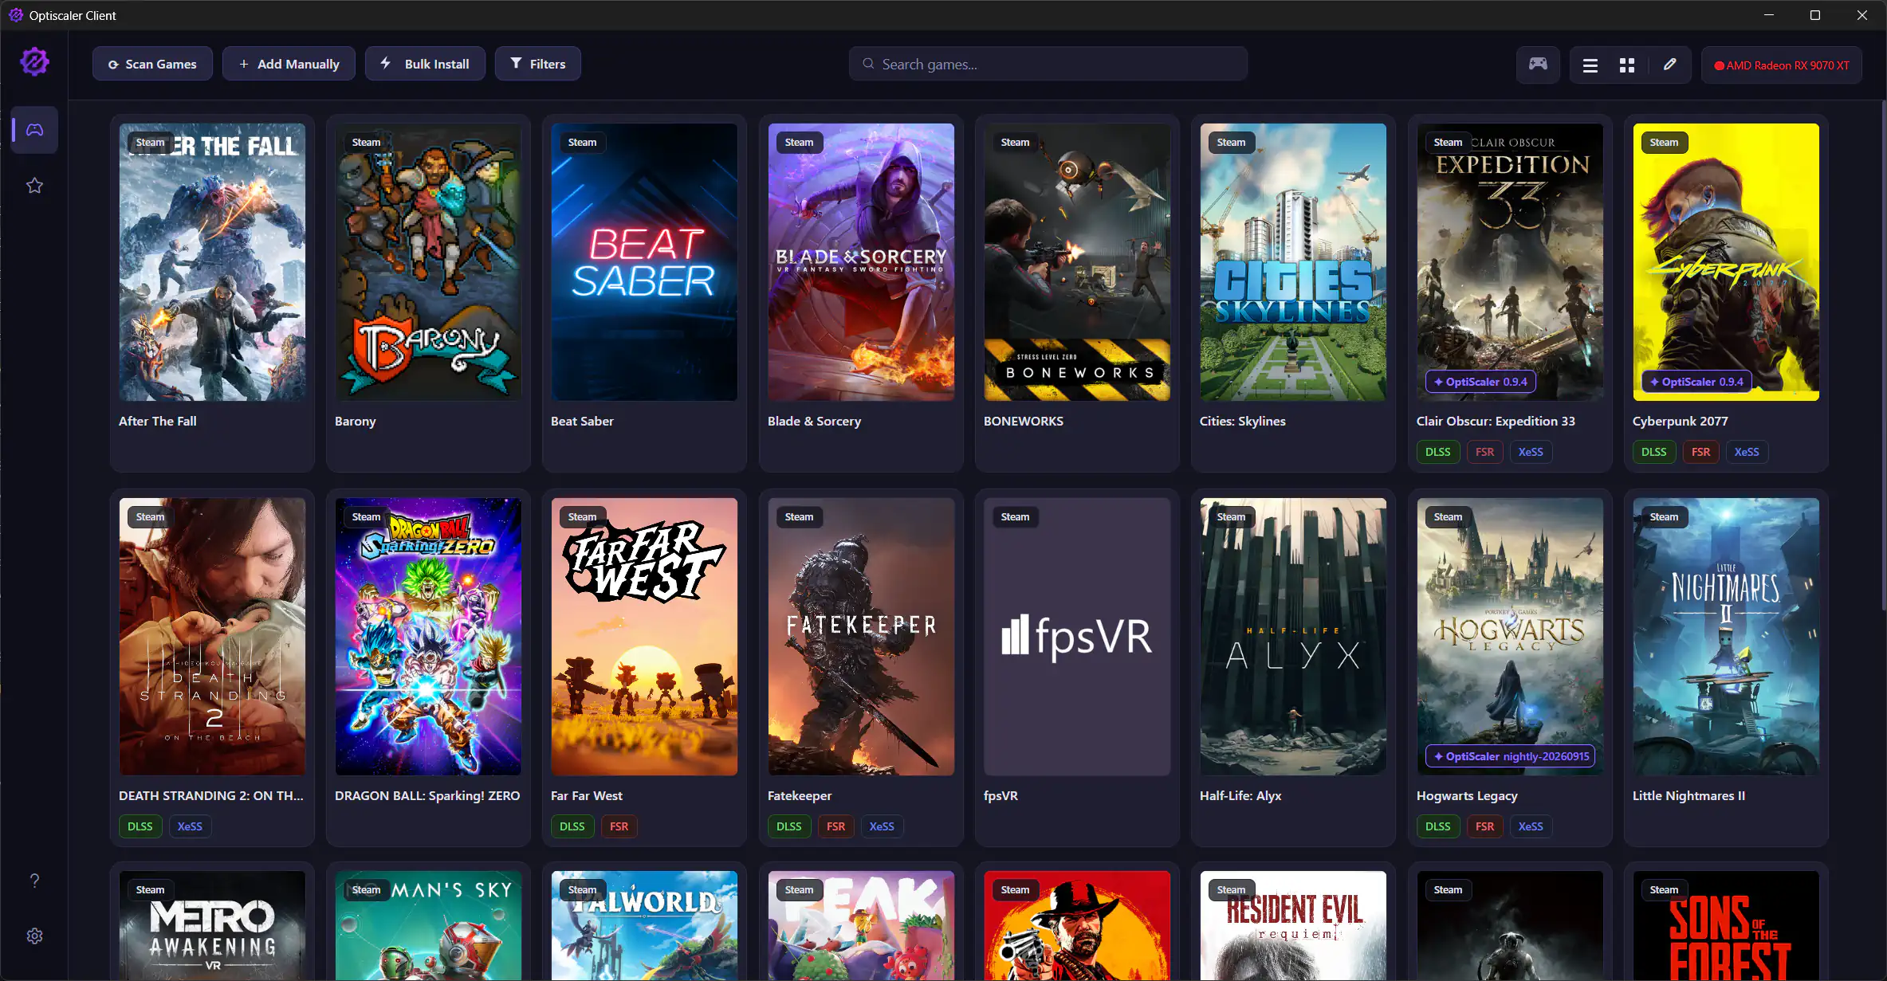
Task: Open the games library sidebar icon
Action: click(34, 130)
